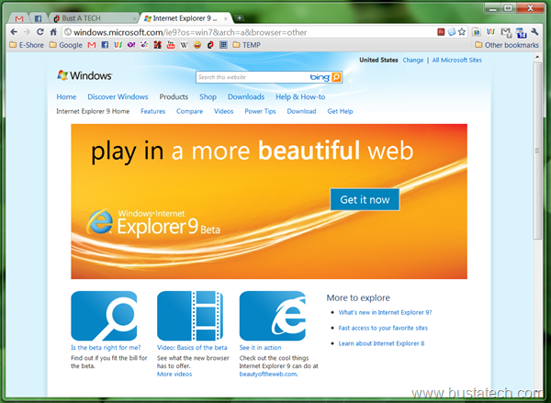Click the scrollbar up arrow
Screen dimensions: 551x403
click(537, 57)
